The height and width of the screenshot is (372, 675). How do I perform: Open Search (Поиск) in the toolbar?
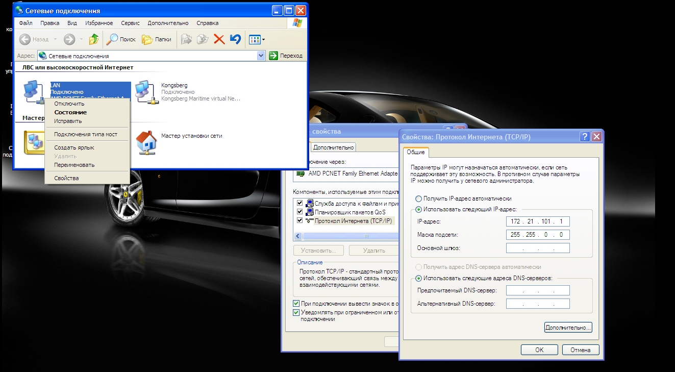[x=121, y=39]
